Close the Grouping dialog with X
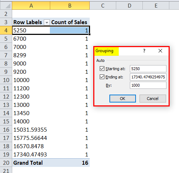The height and width of the screenshot is (173, 179). coord(160,51)
